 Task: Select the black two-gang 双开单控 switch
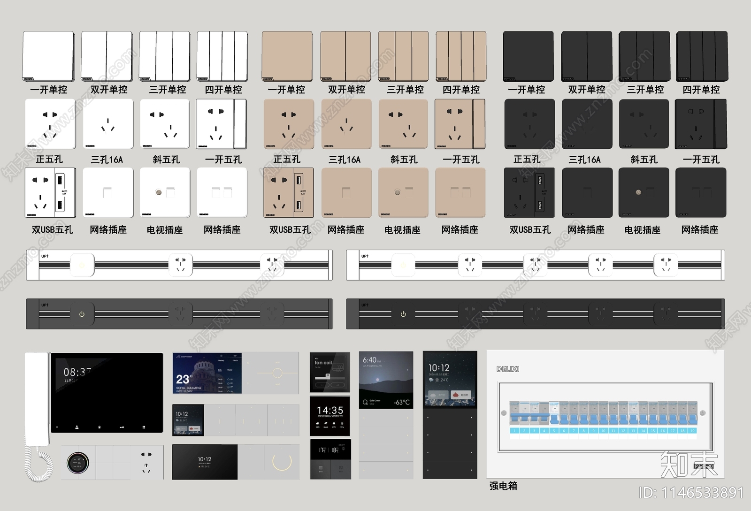tap(587, 56)
